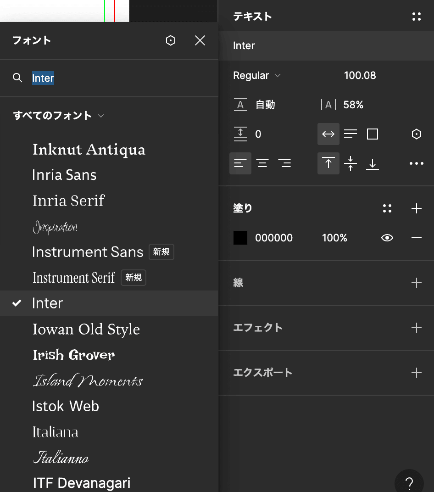The height and width of the screenshot is (492, 434).
Task: Open fill styles four-dot icon in 塗り
Action: (387, 208)
